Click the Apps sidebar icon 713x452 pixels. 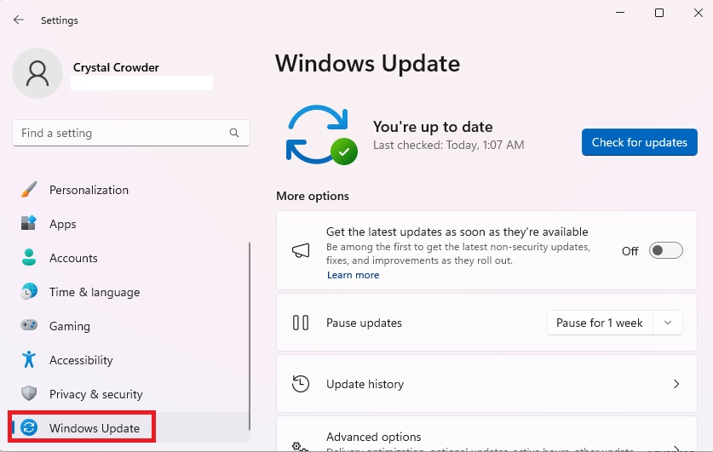pos(29,224)
